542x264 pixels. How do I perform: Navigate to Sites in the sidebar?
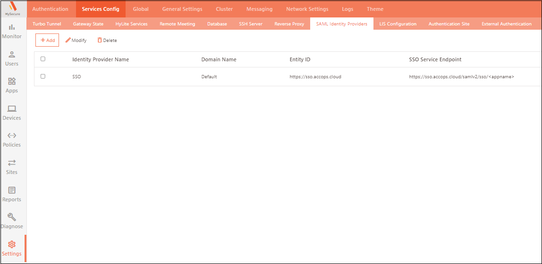click(x=12, y=167)
